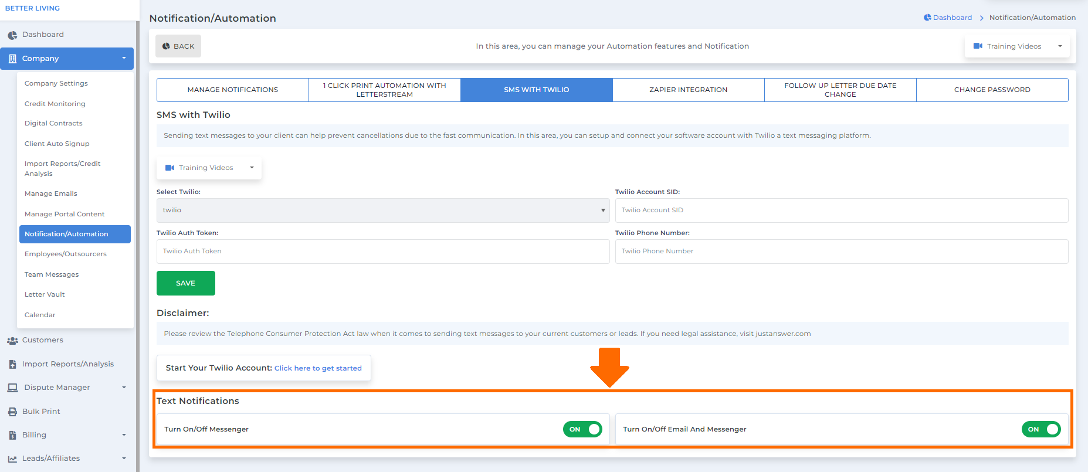1088x472 pixels.
Task: Click the Customers people icon
Action: pos(12,341)
